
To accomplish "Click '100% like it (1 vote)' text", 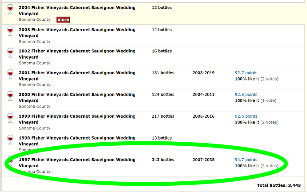I will (256, 100).
